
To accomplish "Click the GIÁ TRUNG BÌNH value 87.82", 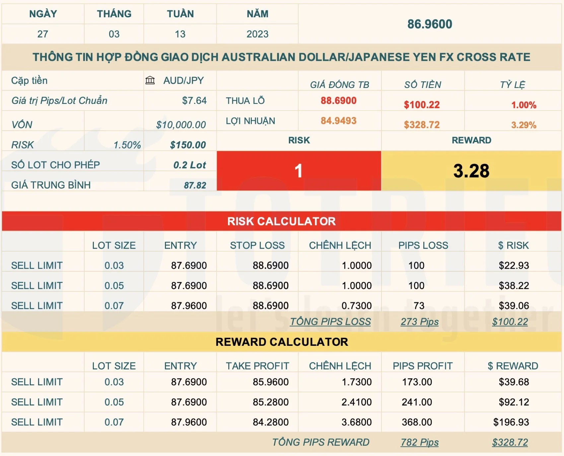I will (195, 185).
